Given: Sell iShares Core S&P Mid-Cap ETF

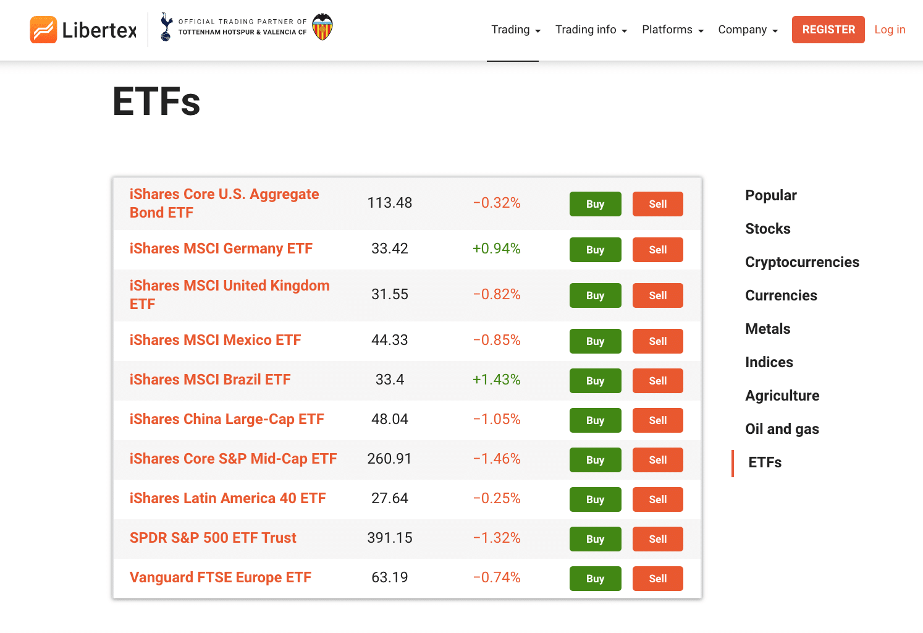Looking at the screenshot, I should click(x=657, y=460).
